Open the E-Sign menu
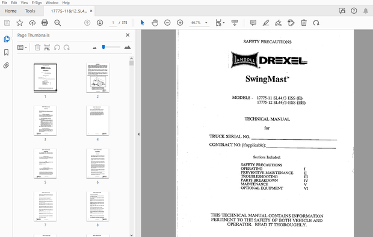Screen dimensions: 373x237 37,2
